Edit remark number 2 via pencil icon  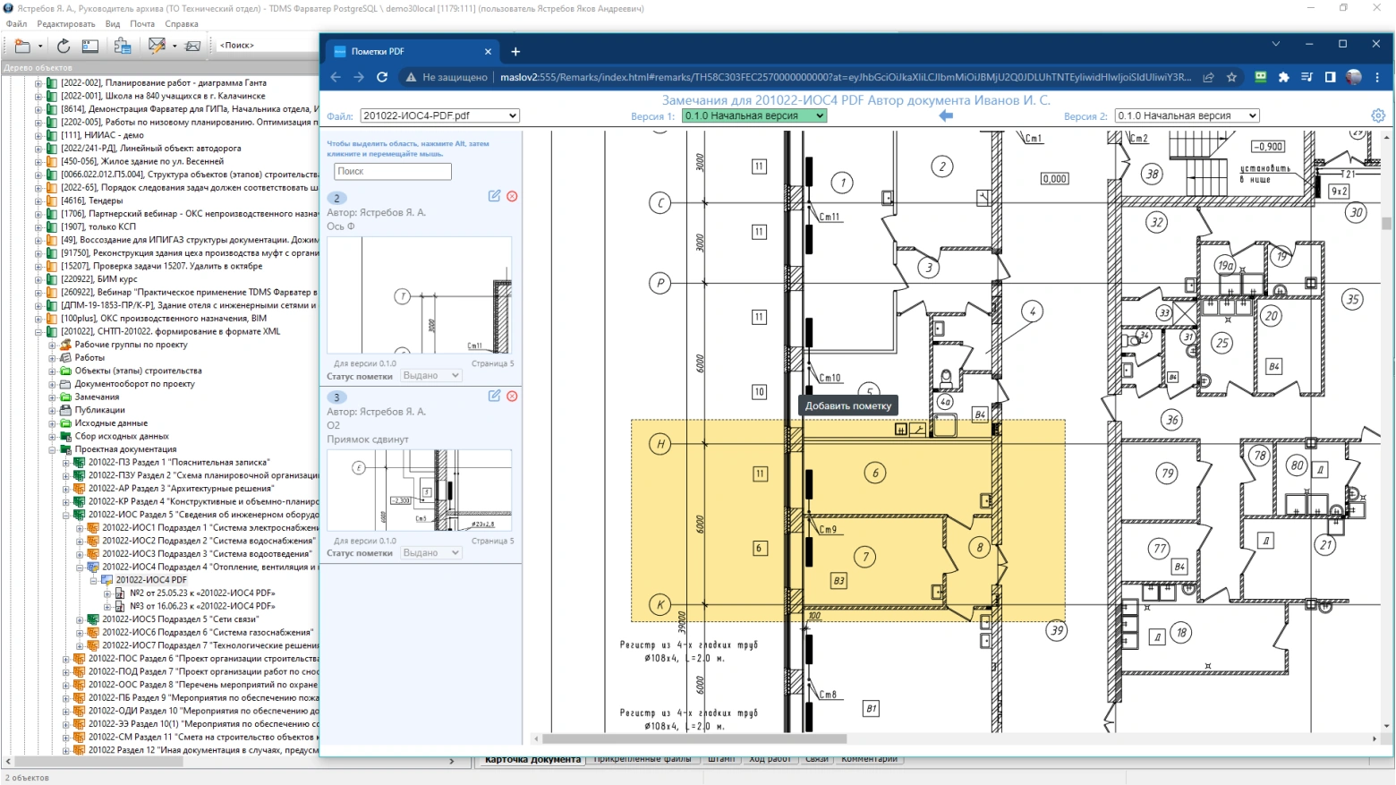point(494,196)
